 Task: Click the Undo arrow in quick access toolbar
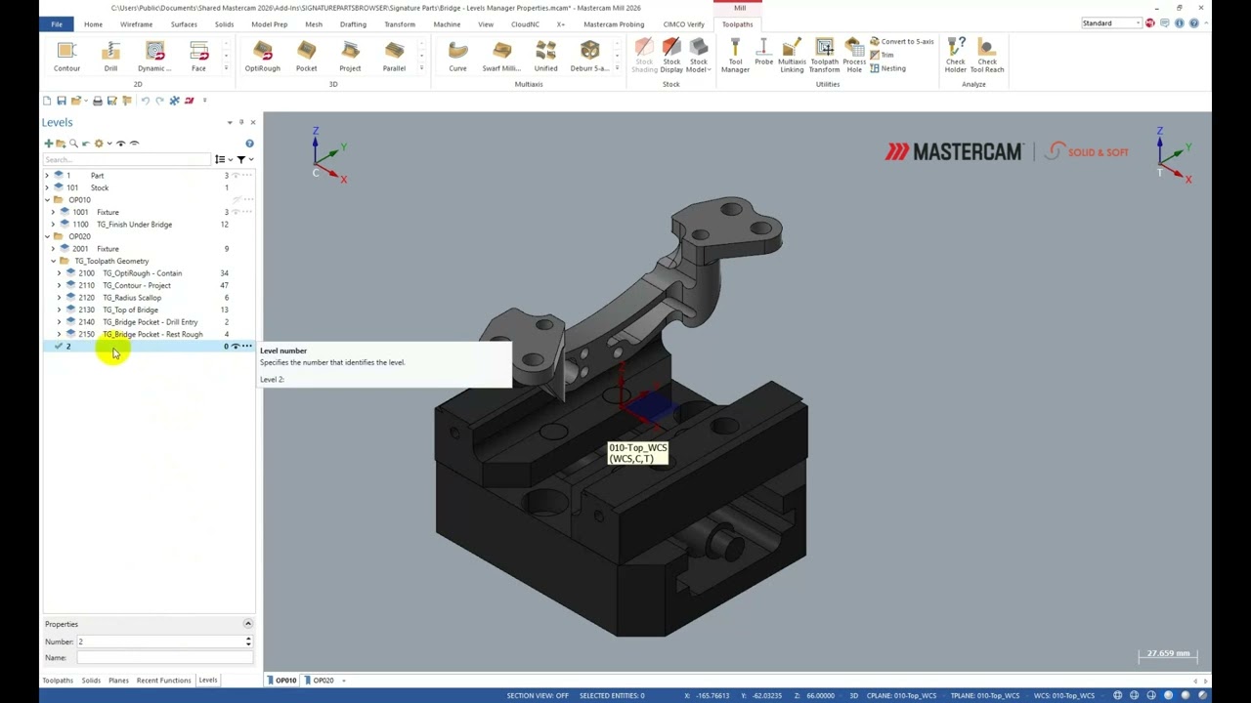[x=145, y=101]
